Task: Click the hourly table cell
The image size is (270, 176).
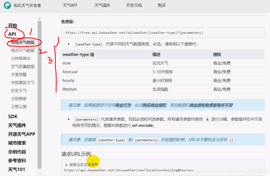Action: click(68, 81)
